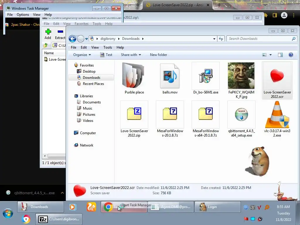Select qbittorrent_4.4.5_x64_setup.exe file

(241, 119)
